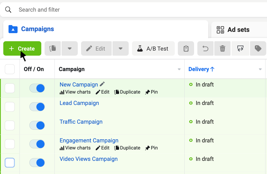Viewport: 267px width, 174px height.
Task: Open the Campaigns tab
Action: [x=106, y=29]
